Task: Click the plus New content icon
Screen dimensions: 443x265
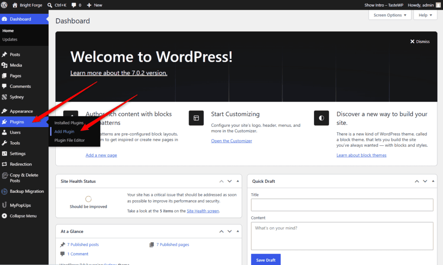Action: pyautogui.click(x=89, y=5)
